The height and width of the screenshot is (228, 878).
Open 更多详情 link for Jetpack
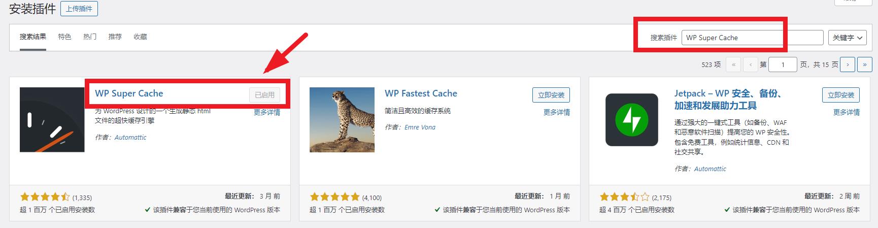pos(847,112)
